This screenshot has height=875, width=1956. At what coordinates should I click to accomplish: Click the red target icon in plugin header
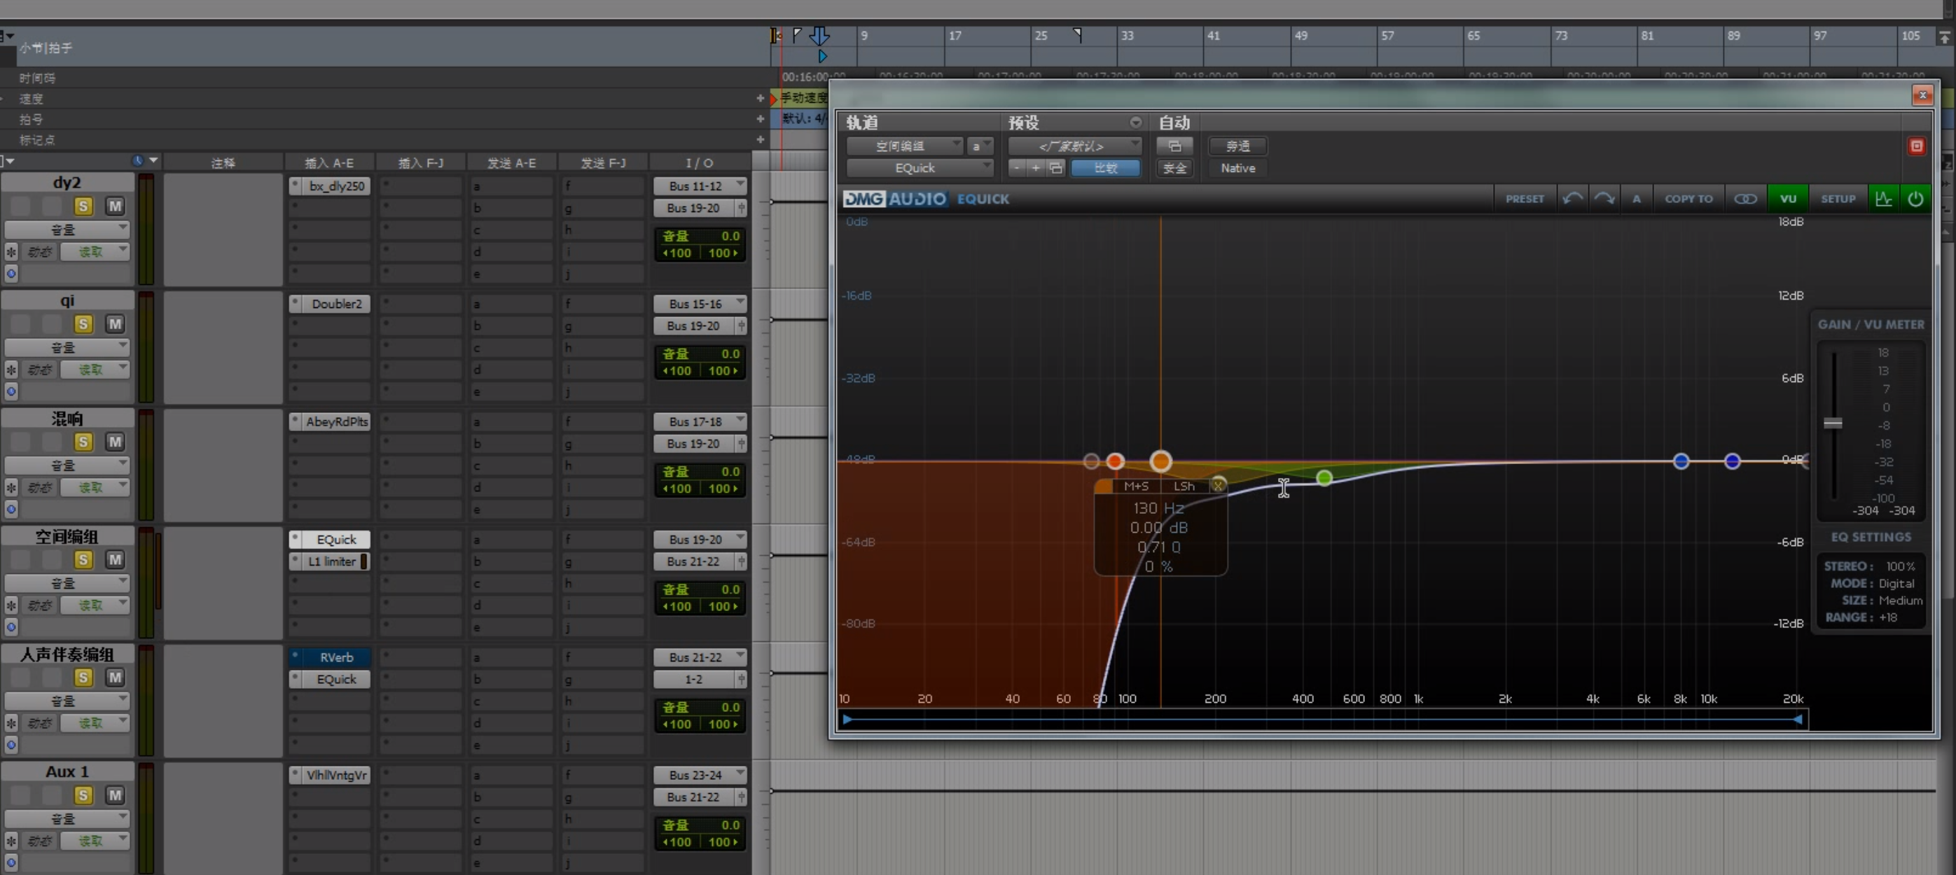pos(1916,146)
